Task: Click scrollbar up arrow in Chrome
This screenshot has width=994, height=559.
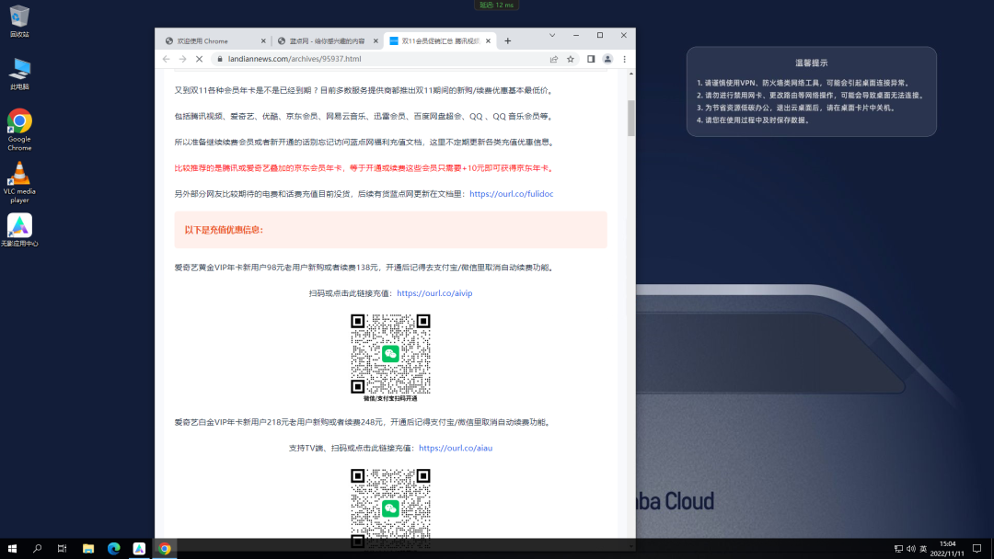Action: click(x=630, y=74)
